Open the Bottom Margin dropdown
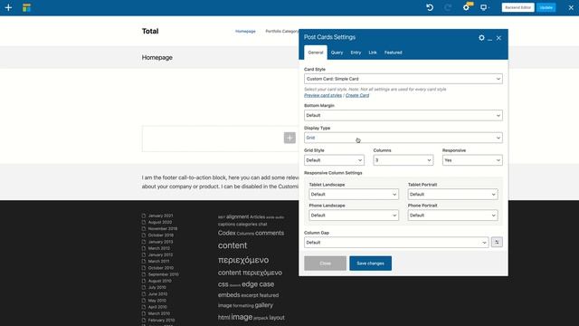 [x=403, y=115]
